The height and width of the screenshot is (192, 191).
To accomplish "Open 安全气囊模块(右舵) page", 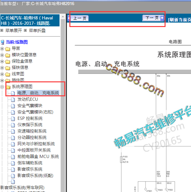I will click(x=35, y=112).
